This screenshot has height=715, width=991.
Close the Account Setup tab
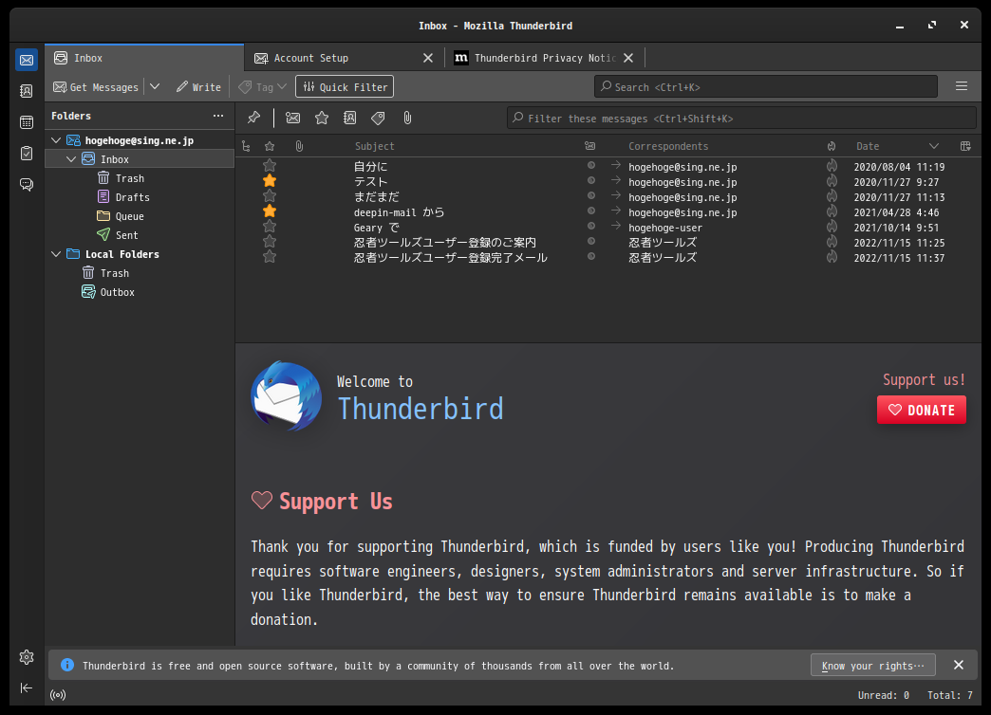point(428,58)
